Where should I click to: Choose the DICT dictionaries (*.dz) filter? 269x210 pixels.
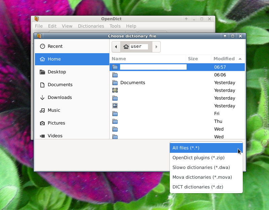(x=206, y=187)
